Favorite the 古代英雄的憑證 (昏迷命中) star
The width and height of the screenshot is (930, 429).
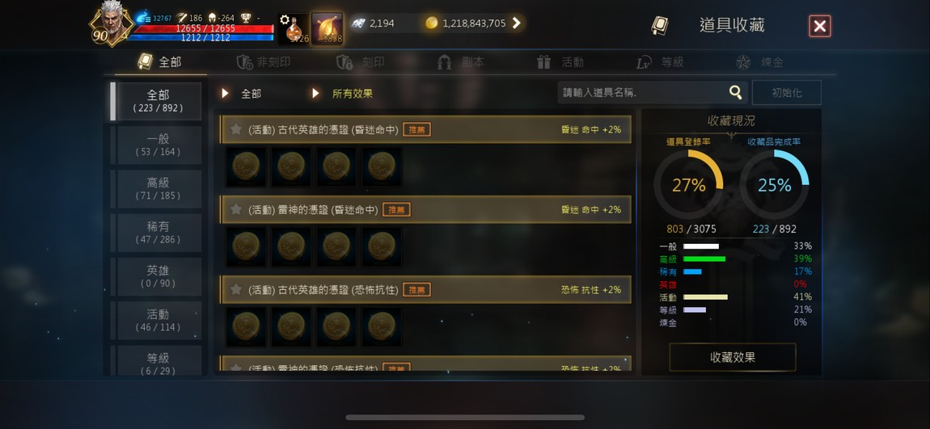pos(235,129)
